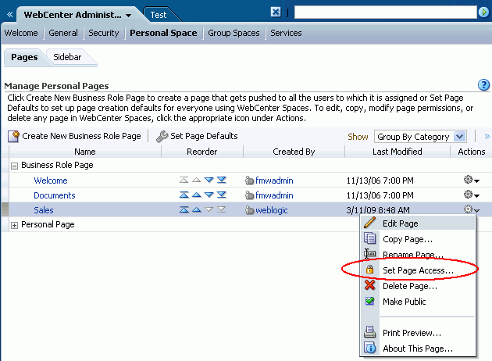492x361 pixels.
Task: Click the search input field
Action: [x=385, y=13]
